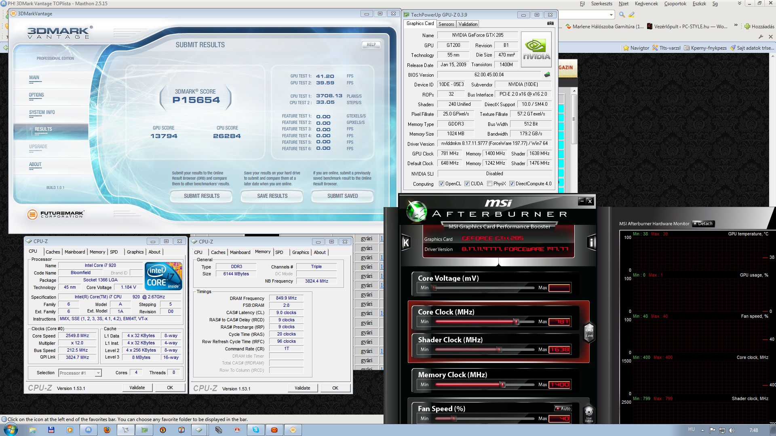Click the floppy disk save icon on taskbar
Image resolution: width=776 pixels, height=436 pixels.
tap(51, 430)
